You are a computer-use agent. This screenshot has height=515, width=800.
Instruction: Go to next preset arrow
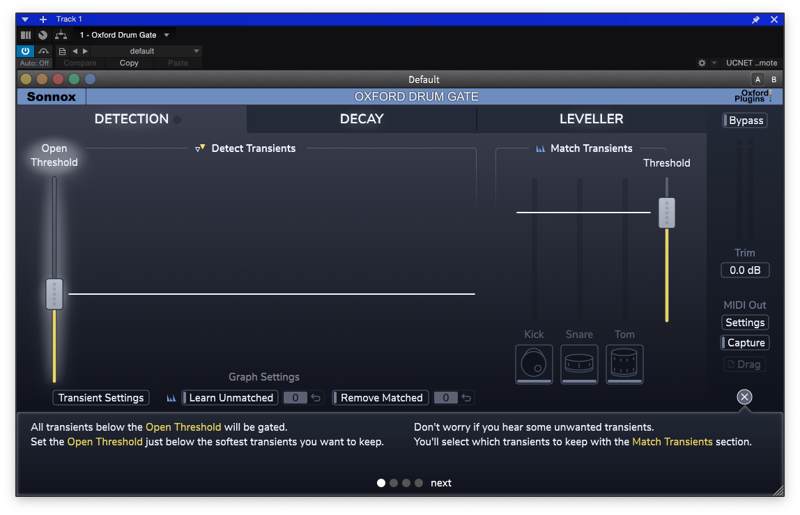[x=85, y=51]
